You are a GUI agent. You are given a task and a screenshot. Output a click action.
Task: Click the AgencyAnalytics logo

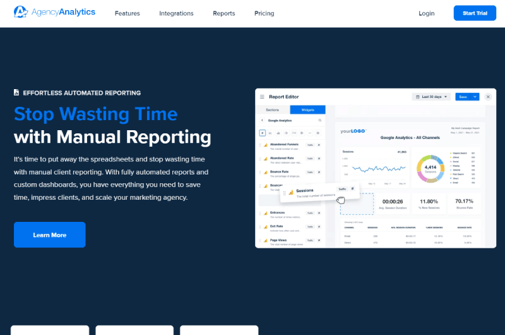pos(54,12)
